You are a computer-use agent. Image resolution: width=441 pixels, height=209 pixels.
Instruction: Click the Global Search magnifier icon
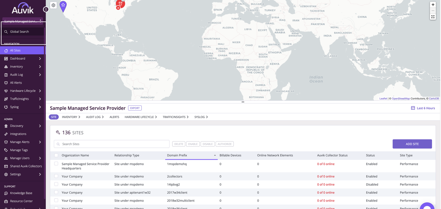tap(6, 32)
